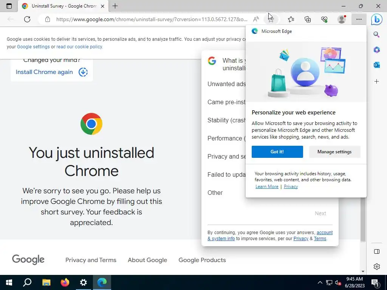Open Settings and more ellipsis menu
The width and height of the screenshot is (387, 290).
[359, 19]
